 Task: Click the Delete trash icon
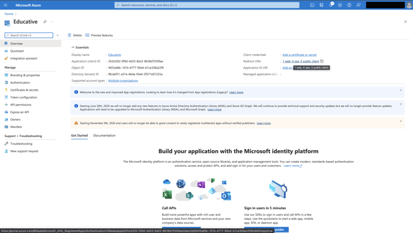pyautogui.click(x=70, y=35)
